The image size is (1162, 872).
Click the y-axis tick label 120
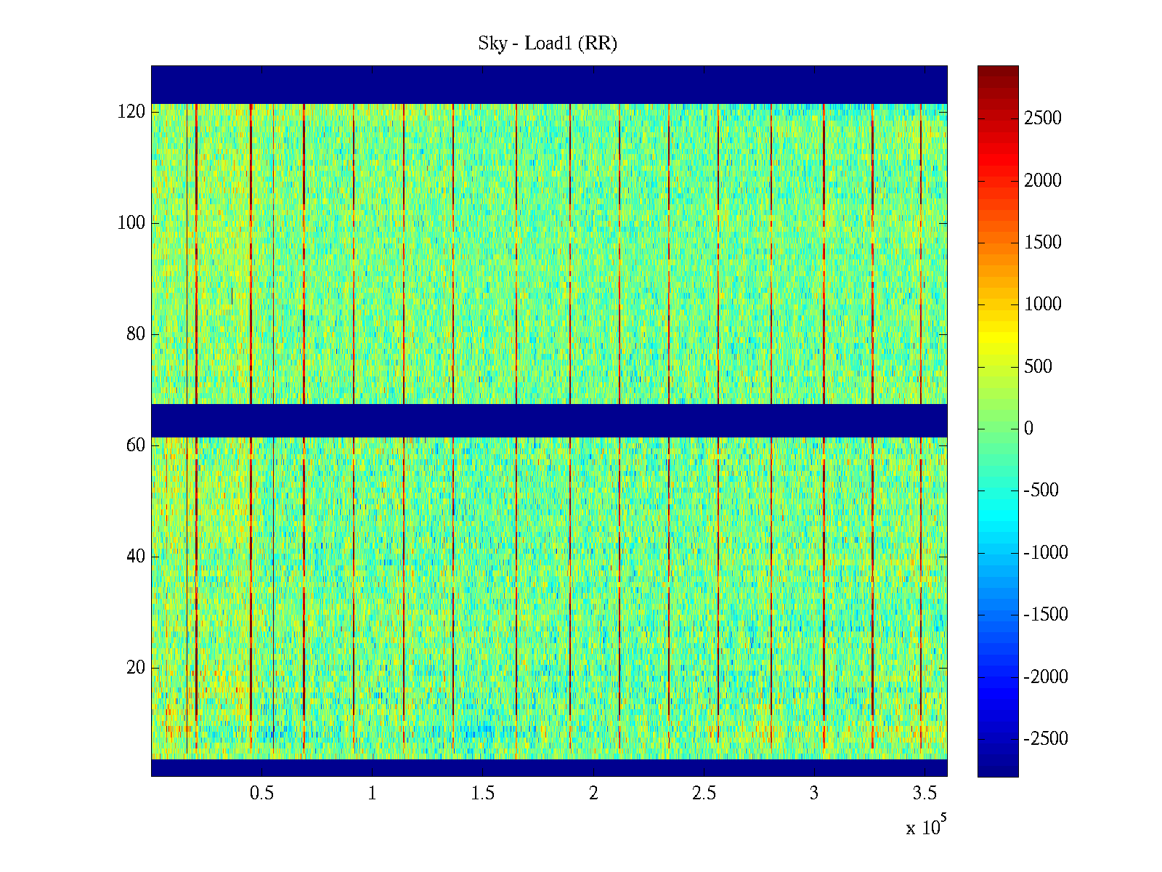(x=131, y=112)
